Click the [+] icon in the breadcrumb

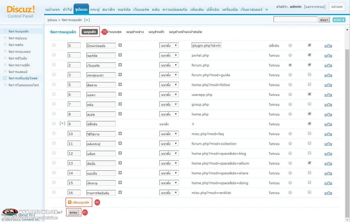click(87, 20)
